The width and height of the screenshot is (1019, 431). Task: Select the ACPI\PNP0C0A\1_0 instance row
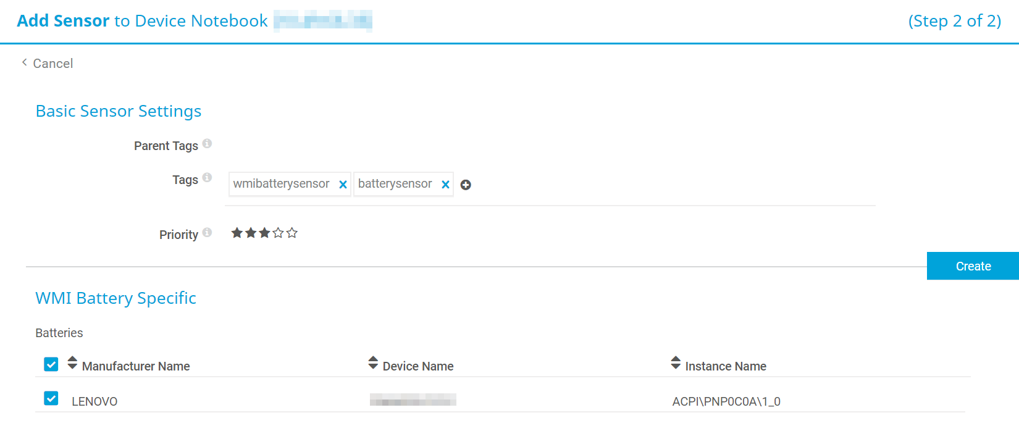726,401
